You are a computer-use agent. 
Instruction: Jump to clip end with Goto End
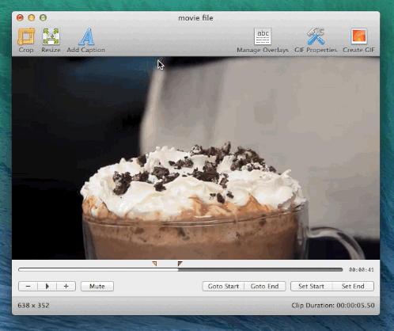265,286
